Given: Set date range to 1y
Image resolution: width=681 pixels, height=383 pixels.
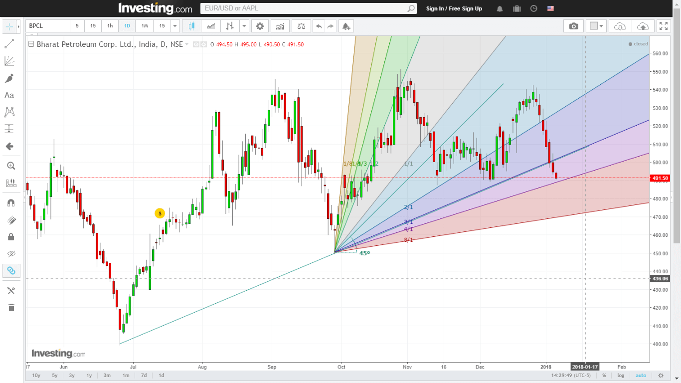Looking at the screenshot, I should (89, 376).
